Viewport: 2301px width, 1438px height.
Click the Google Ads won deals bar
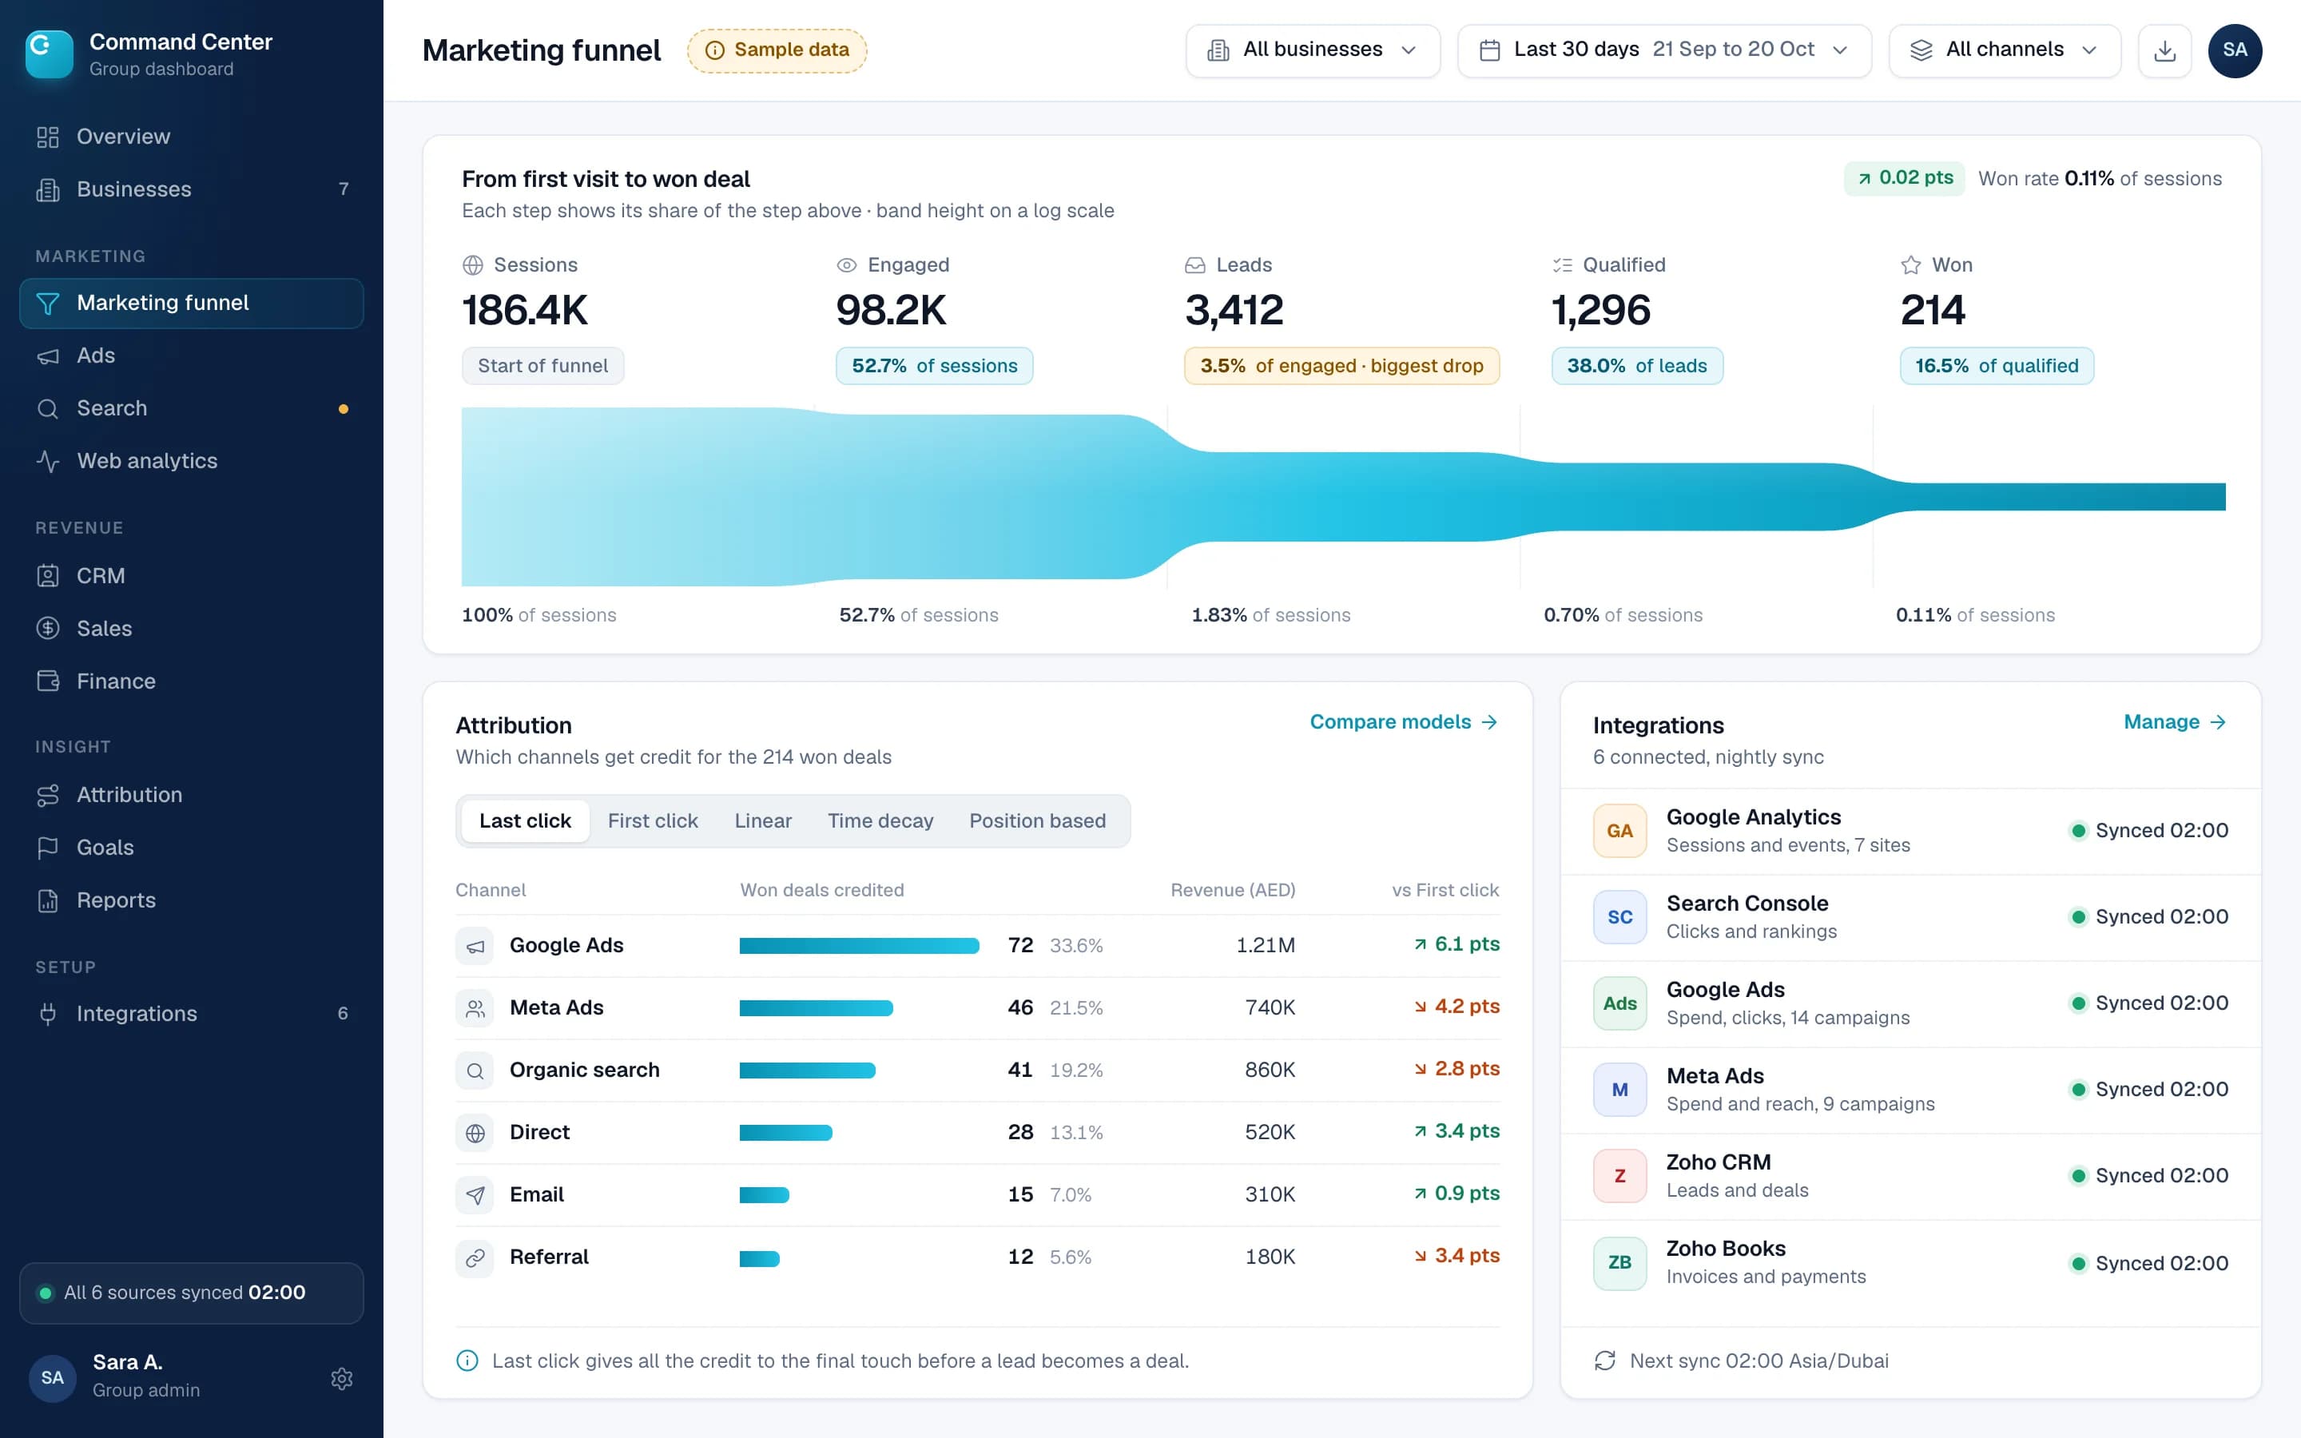pos(859,945)
